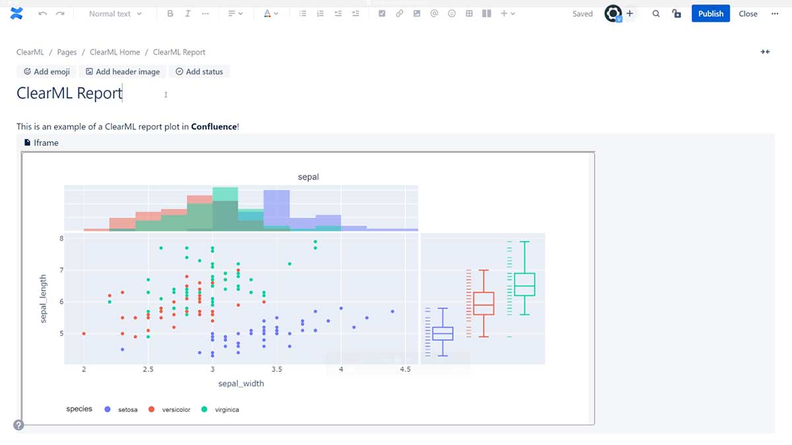Click the Confluence logo icon
The image size is (792, 445).
tap(17, 13)
